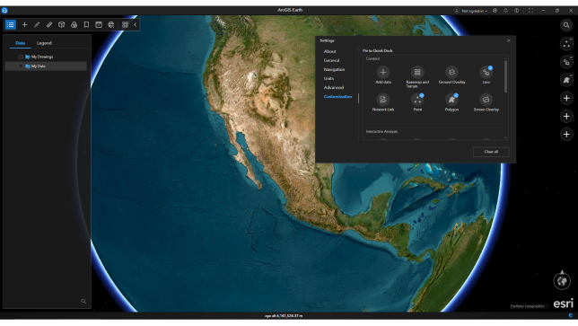
Task: Click the Clear all button
Action: click(x=491, y=152)
